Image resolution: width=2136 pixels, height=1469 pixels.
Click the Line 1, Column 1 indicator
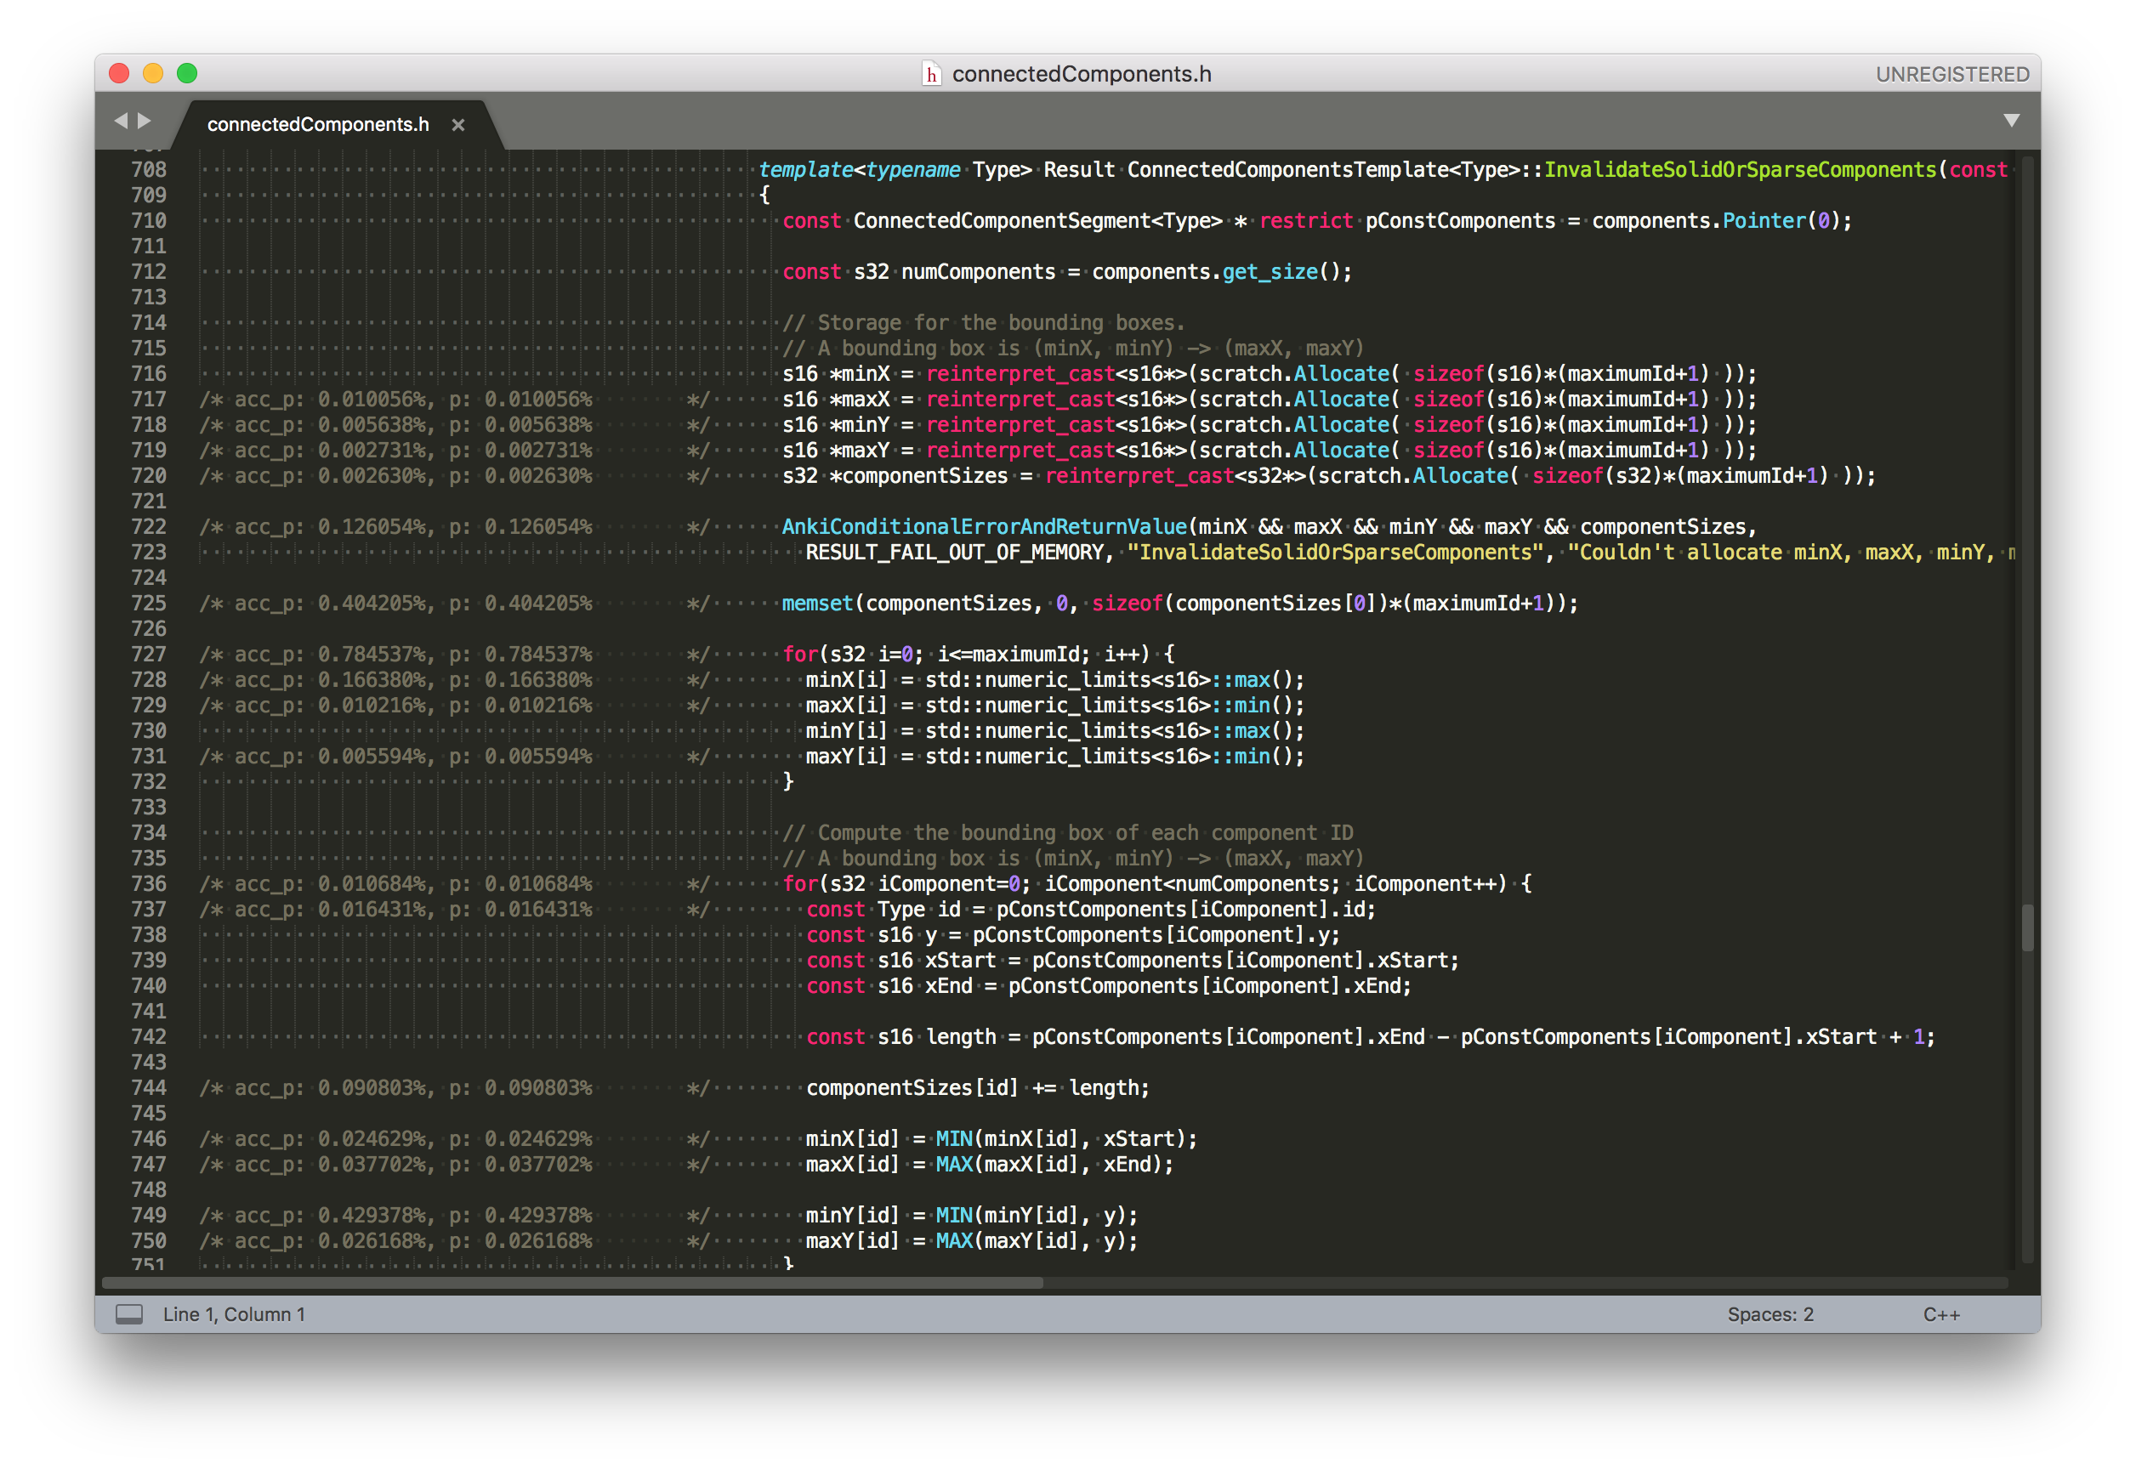coord(234,1314)
